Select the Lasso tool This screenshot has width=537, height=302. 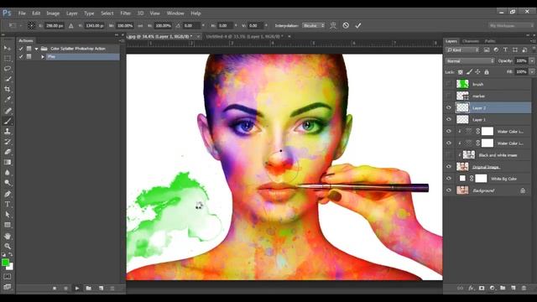coord(8,69)
